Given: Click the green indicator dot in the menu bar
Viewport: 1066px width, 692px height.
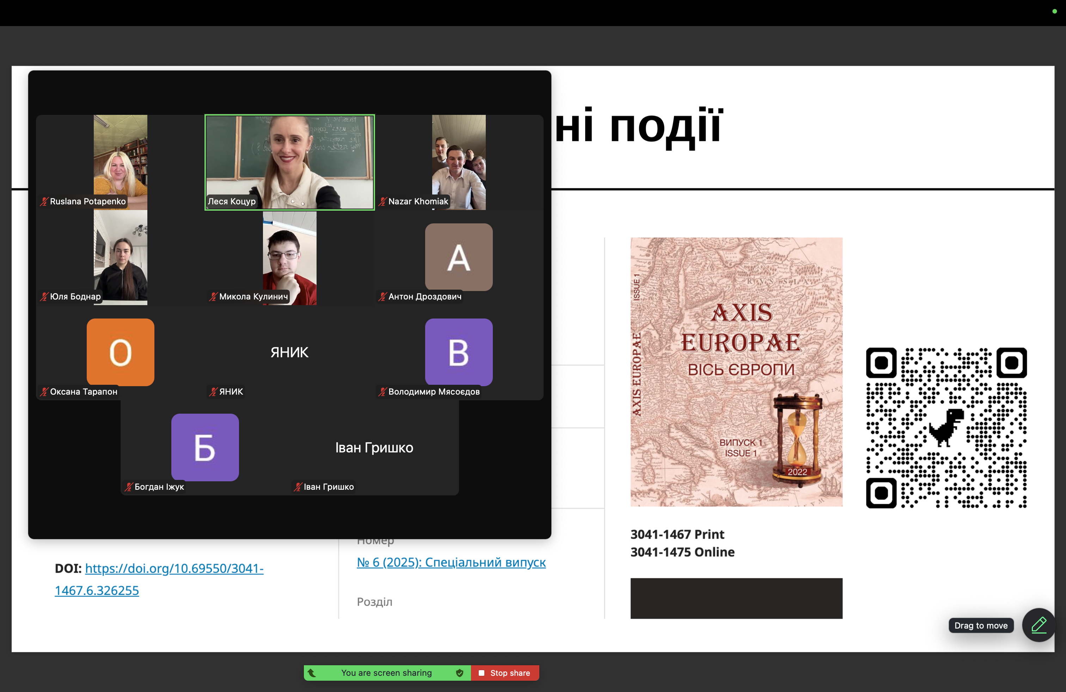Looking at the screenshot, I should tap(1054, 11).
